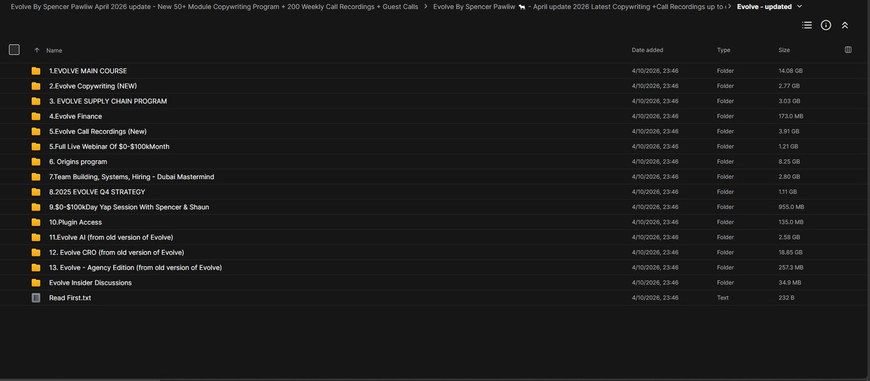Click the Text type cell
This screenshot has width=870, height=381.
click(x=722, y=298)
